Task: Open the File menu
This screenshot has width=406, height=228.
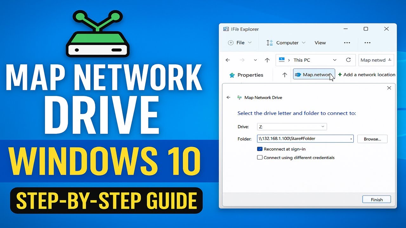Action: point(240,43)
